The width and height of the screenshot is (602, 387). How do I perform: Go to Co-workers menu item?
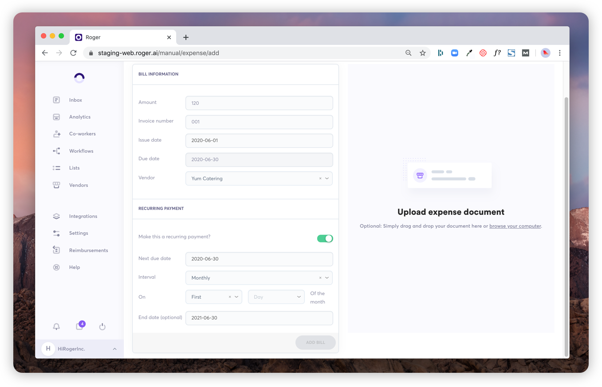coord(83,134)
